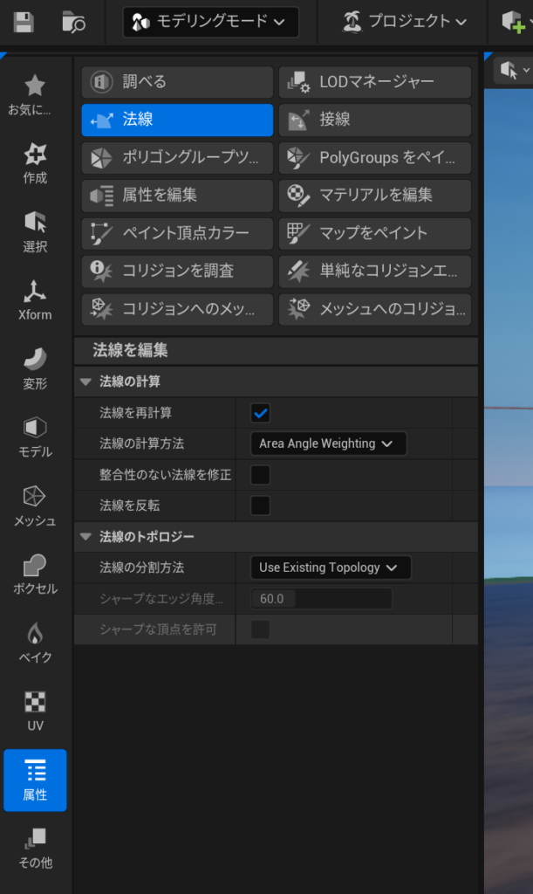Uncheck the 法線を再計算 checkbox

[x=260, y=413]
